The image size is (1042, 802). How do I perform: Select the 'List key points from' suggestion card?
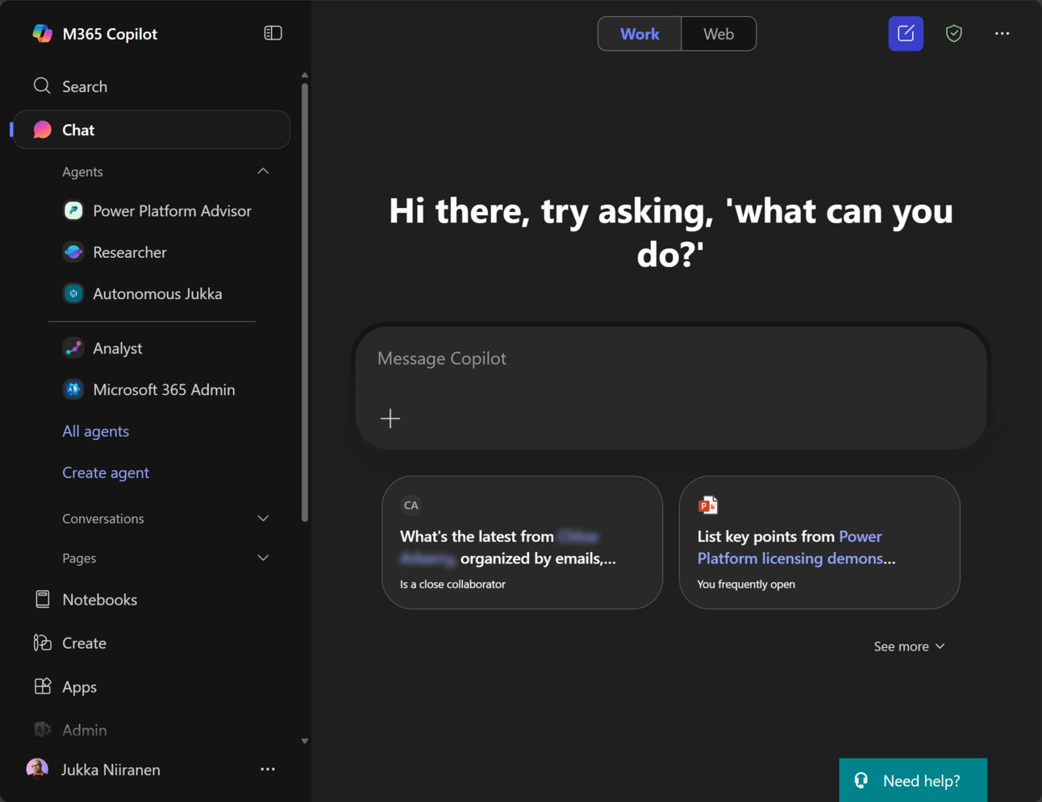coord(819,542)
